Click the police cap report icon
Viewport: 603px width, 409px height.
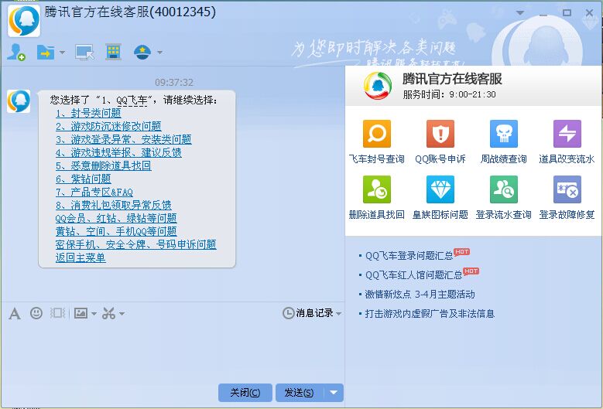coord(142,52)
